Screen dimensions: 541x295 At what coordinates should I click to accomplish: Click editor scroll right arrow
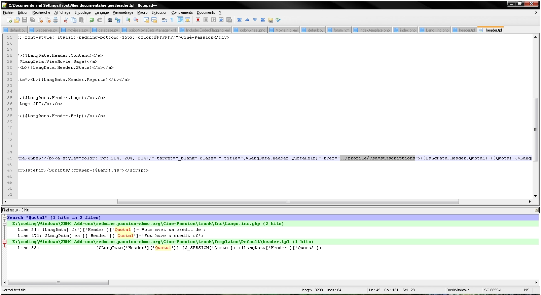[530, 201]
